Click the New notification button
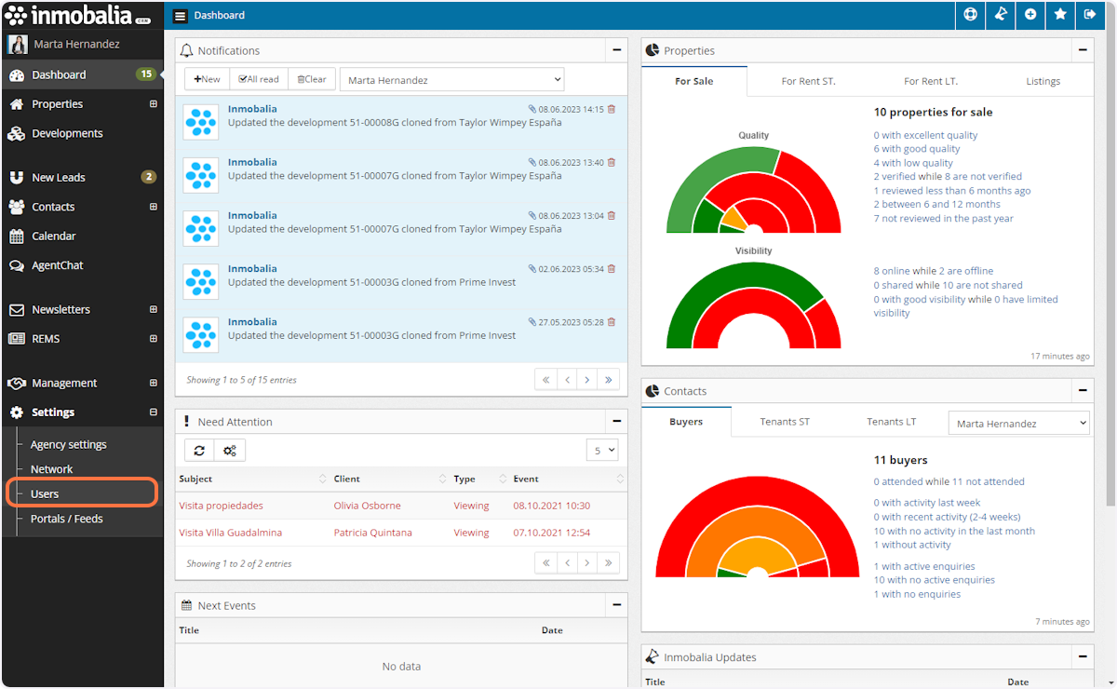Viewport: 1117px width, 689px height. point(207,80)
